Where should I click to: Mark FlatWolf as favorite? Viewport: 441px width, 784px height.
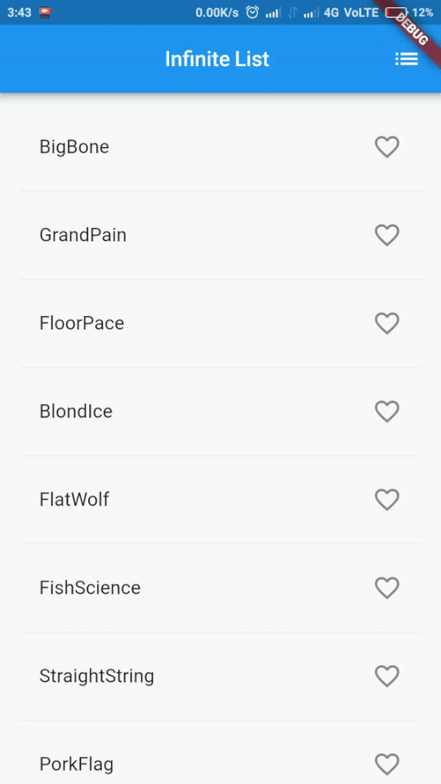387,500
